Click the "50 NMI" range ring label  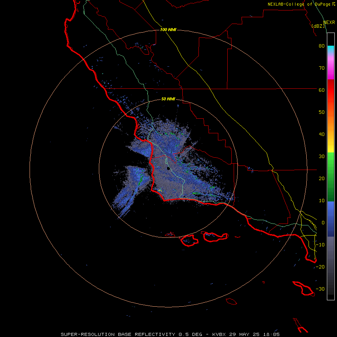coord(168,99)
